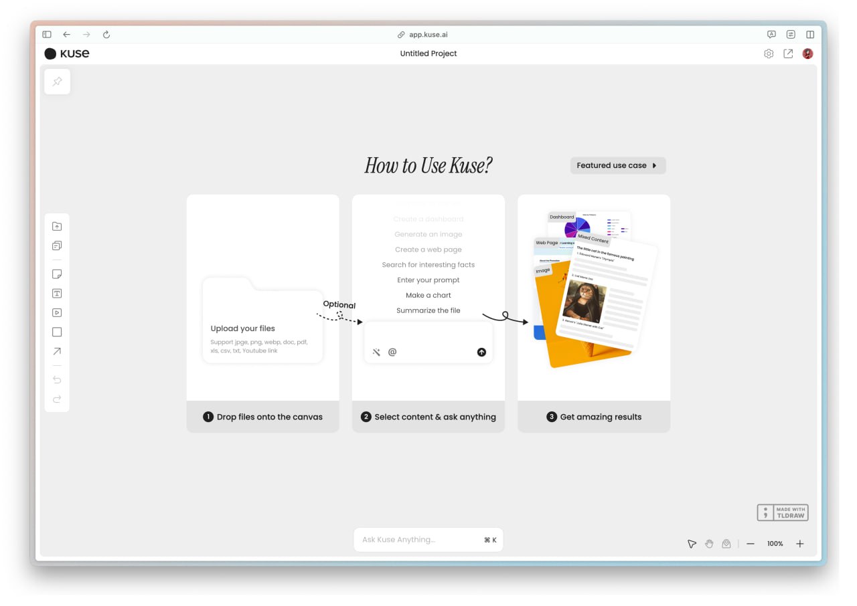
Task: Select the Text tool
Action: [57, 294]
